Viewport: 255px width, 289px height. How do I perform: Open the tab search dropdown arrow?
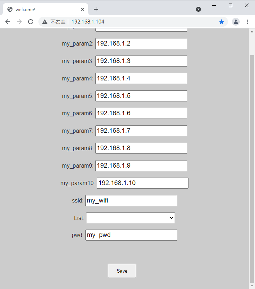[198, 9]
